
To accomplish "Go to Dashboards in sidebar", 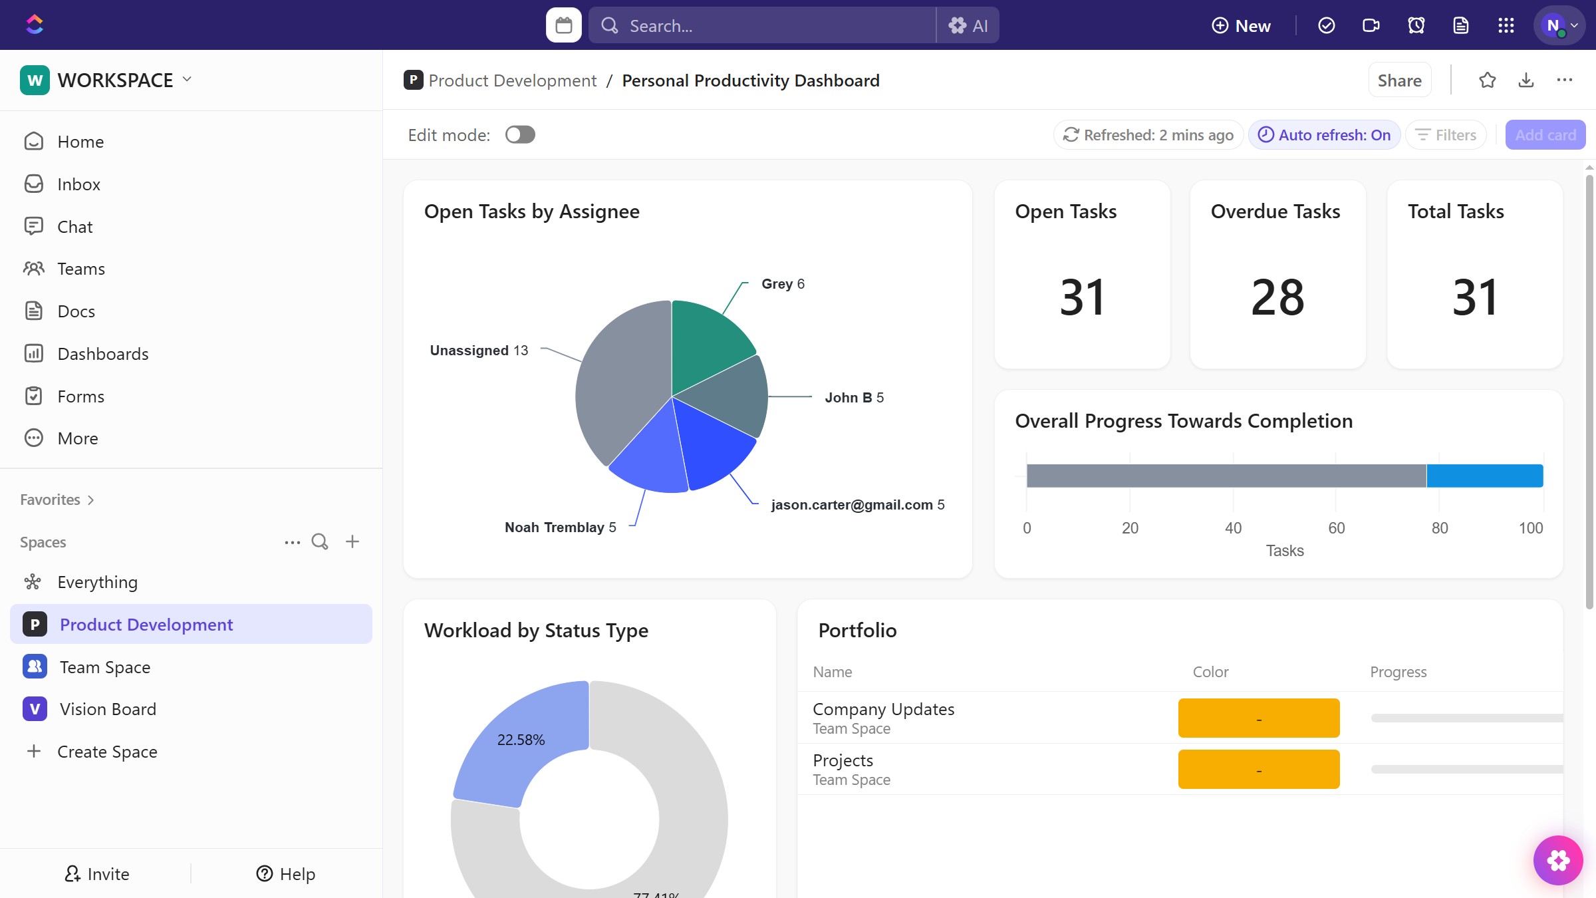I will (102, 354).
